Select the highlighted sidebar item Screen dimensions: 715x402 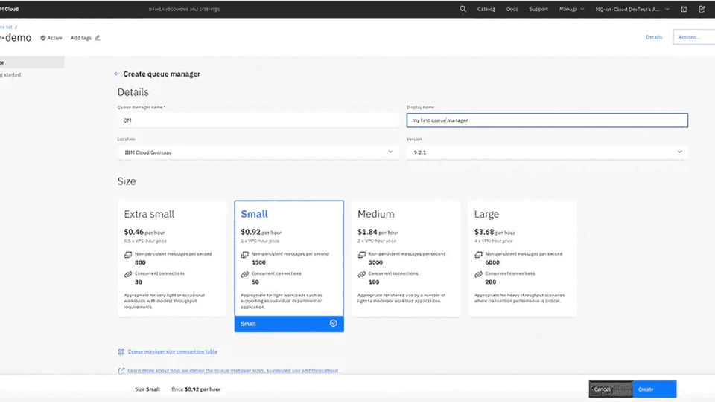coord(32,62)
